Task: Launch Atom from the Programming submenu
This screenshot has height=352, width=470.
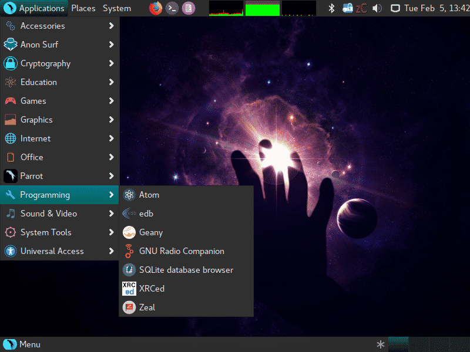Action: (x=149, y=195)
